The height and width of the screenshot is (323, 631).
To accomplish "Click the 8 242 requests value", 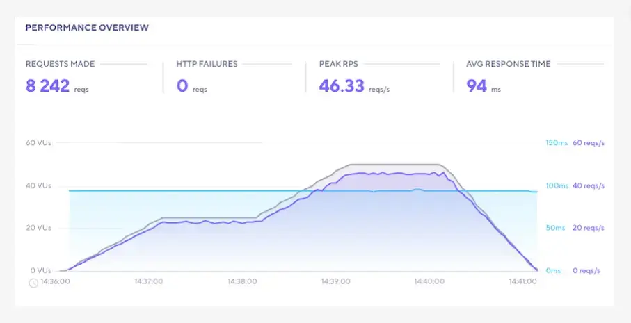I will point(47,85).
